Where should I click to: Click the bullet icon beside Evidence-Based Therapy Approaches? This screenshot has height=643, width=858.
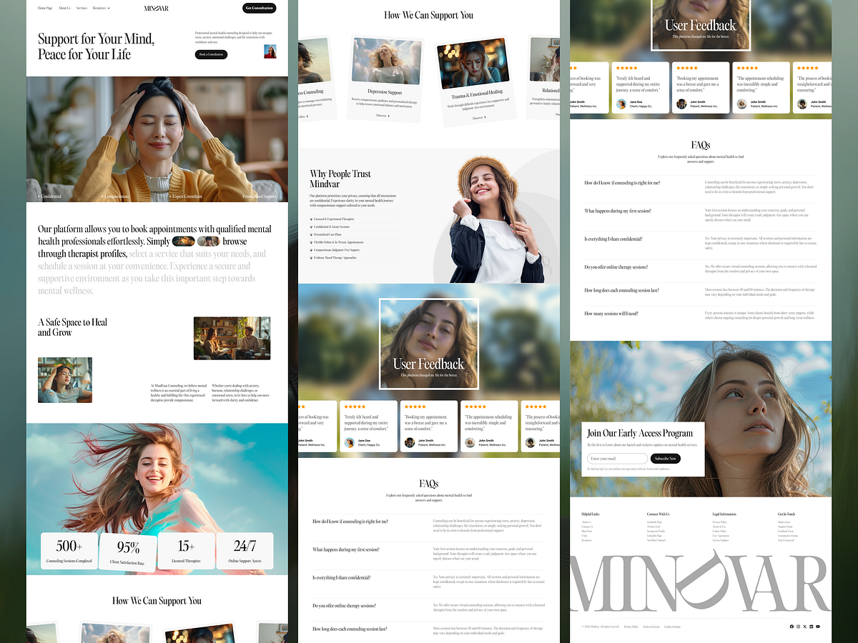tap(312, 257)
